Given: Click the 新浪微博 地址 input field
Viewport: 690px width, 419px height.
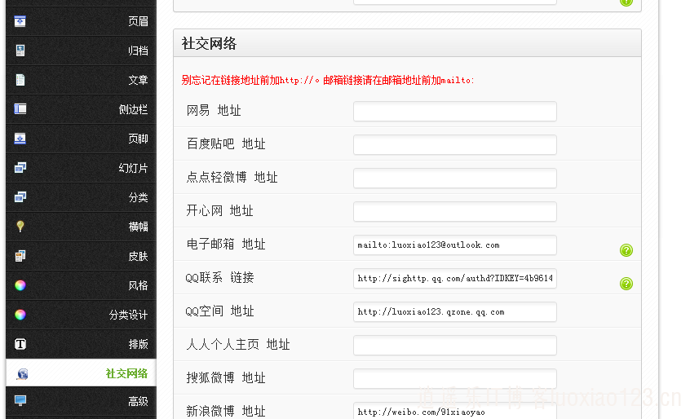Looking at the screenshot, I should point(454,412).
